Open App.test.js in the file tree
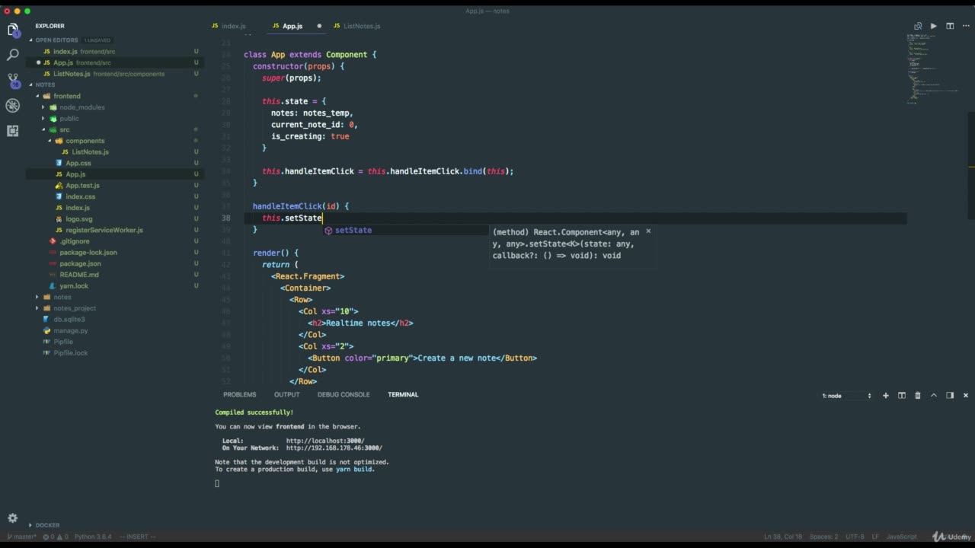Screen dimensions: 975x548 [82, 185]
